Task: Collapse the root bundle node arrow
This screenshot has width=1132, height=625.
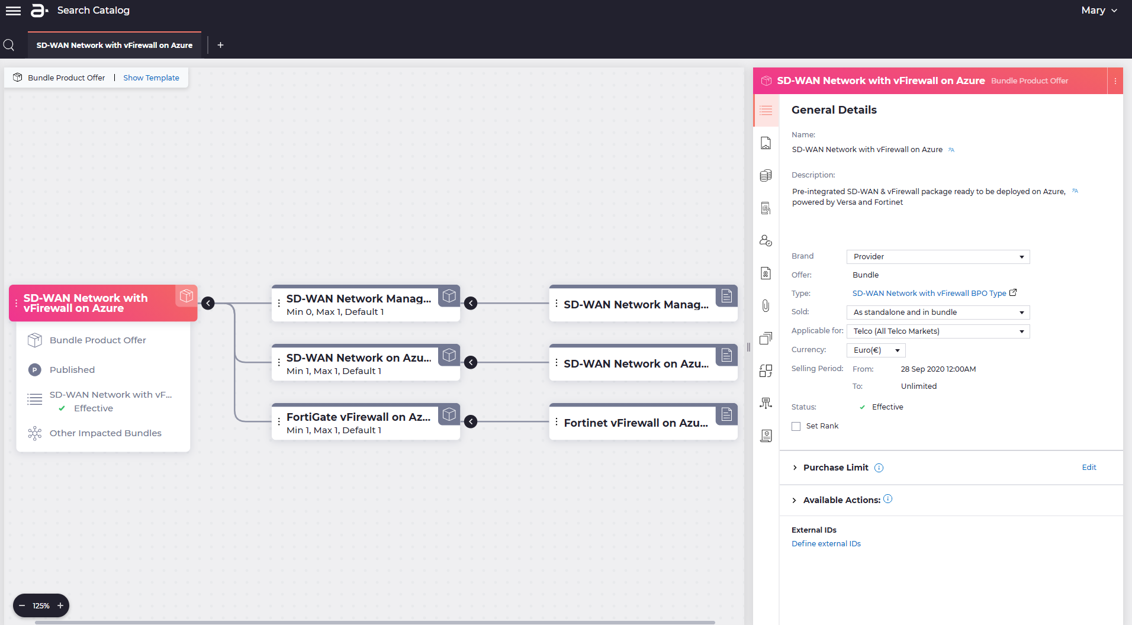Action: coord(208,303)
